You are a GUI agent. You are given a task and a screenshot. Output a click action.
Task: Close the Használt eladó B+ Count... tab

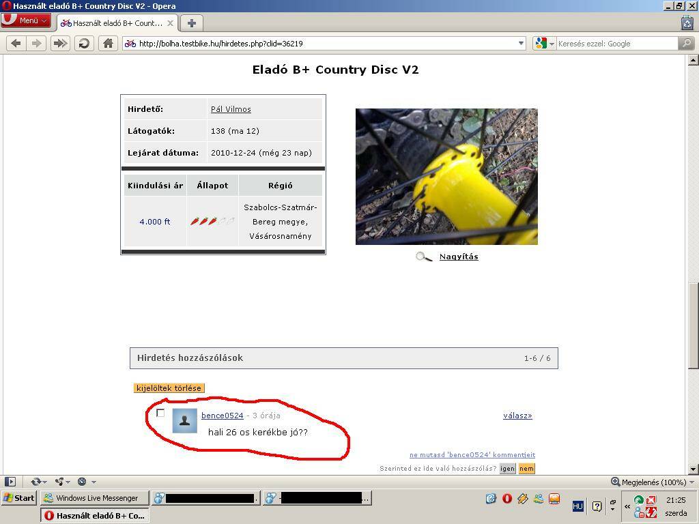pos(170,23)
